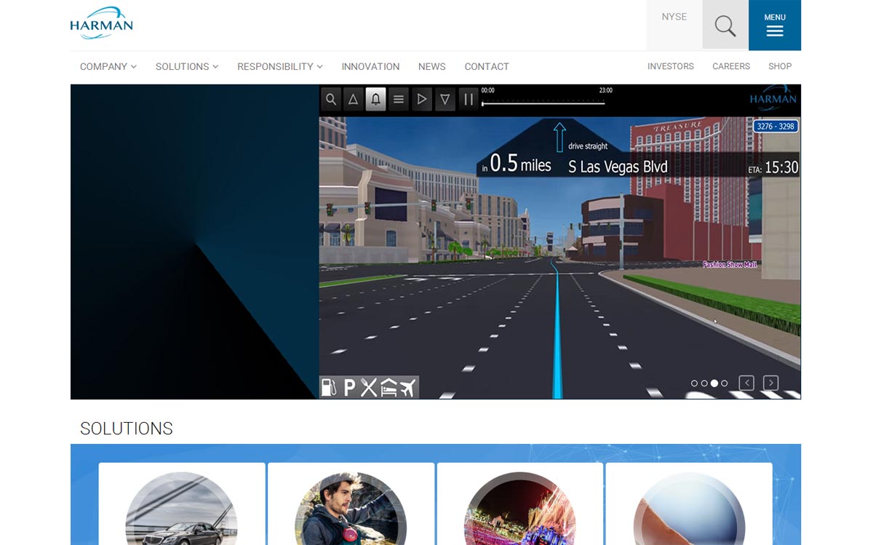The height and width of the screenshot is (545, 873).
Task: Expand the COMPANY dropdown menu
Action: coord(108,66)
